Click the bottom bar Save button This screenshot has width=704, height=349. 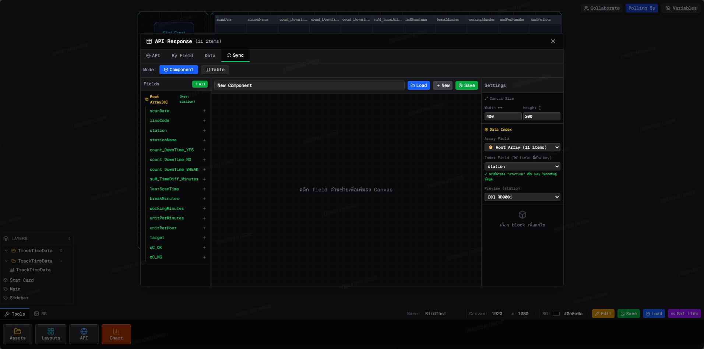(x=629, y=314)
